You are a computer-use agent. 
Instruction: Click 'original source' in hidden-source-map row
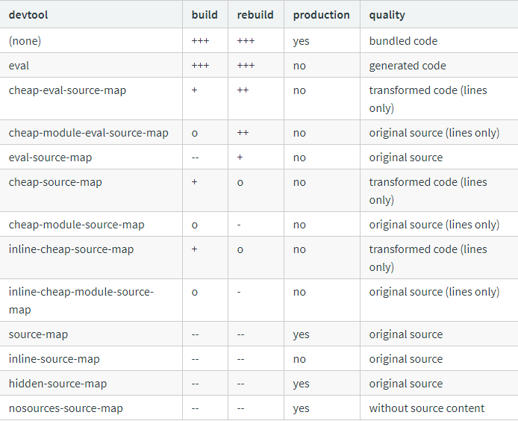[x=406, y=384]
